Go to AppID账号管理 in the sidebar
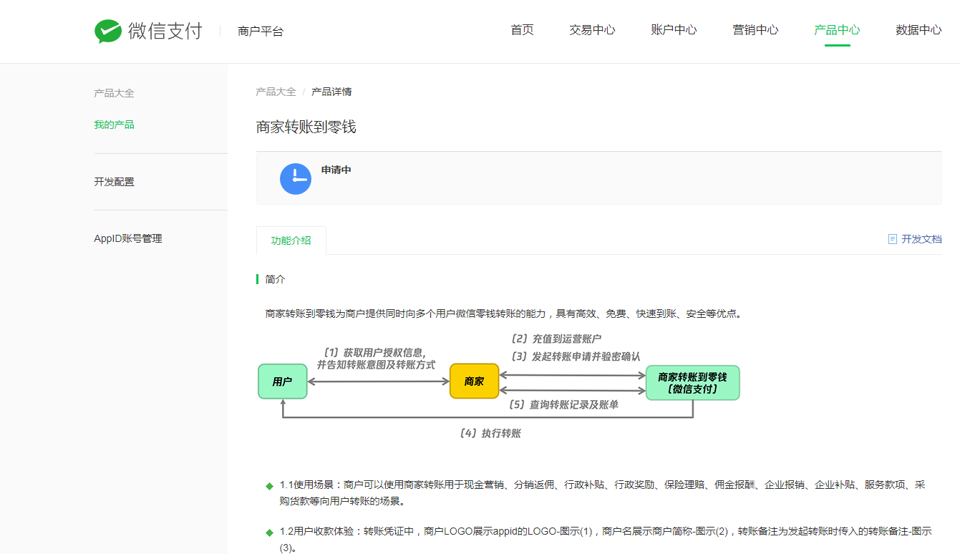 tap(128, 238)
